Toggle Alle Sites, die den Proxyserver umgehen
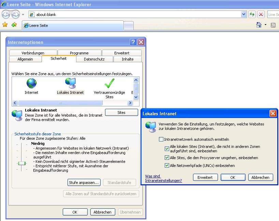This screenshot has width=279, height=221. coord(167,158)
